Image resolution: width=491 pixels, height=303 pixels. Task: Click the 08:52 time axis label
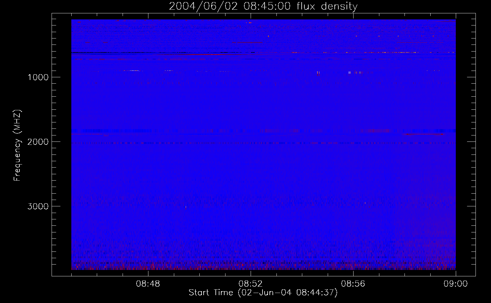251,284
